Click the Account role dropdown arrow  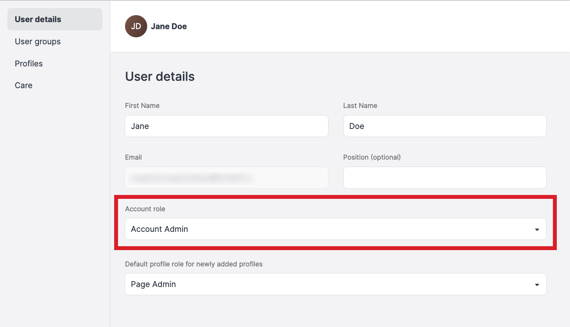537,230
